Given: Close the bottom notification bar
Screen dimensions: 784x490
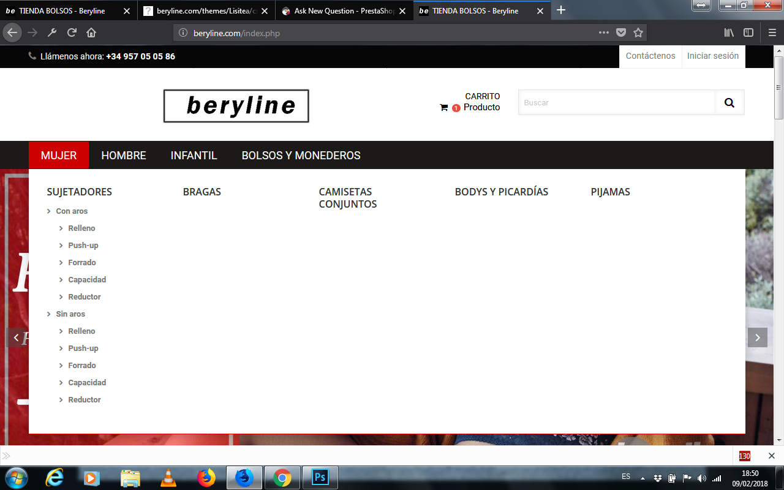Looking at the screenshot, I should tap(772, 456).
